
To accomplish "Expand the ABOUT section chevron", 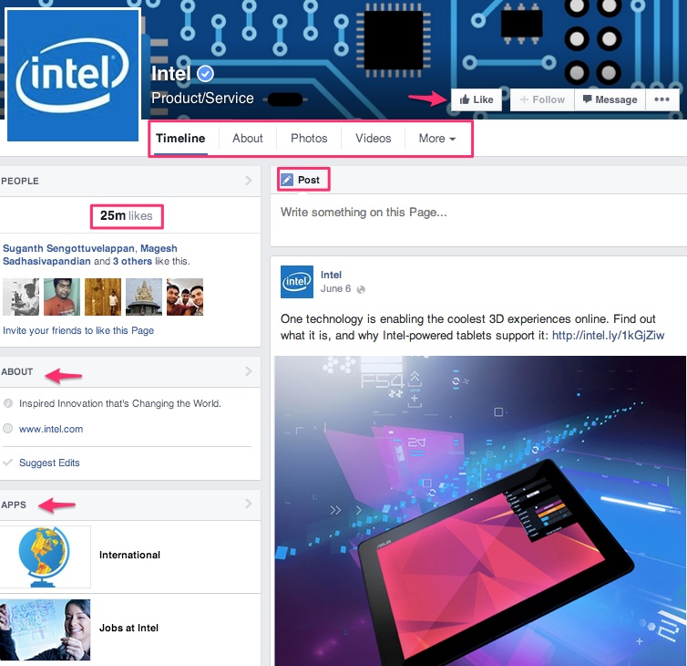I will pos(249,371).
